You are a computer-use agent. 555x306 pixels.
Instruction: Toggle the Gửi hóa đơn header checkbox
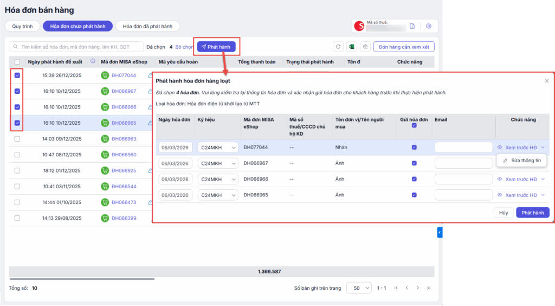pyautogui.click(x=414, y=125)
